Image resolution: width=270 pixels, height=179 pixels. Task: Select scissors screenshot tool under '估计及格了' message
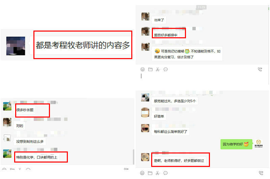tap(158, 70)
